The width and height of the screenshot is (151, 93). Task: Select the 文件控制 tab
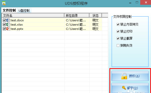(9, 10)
